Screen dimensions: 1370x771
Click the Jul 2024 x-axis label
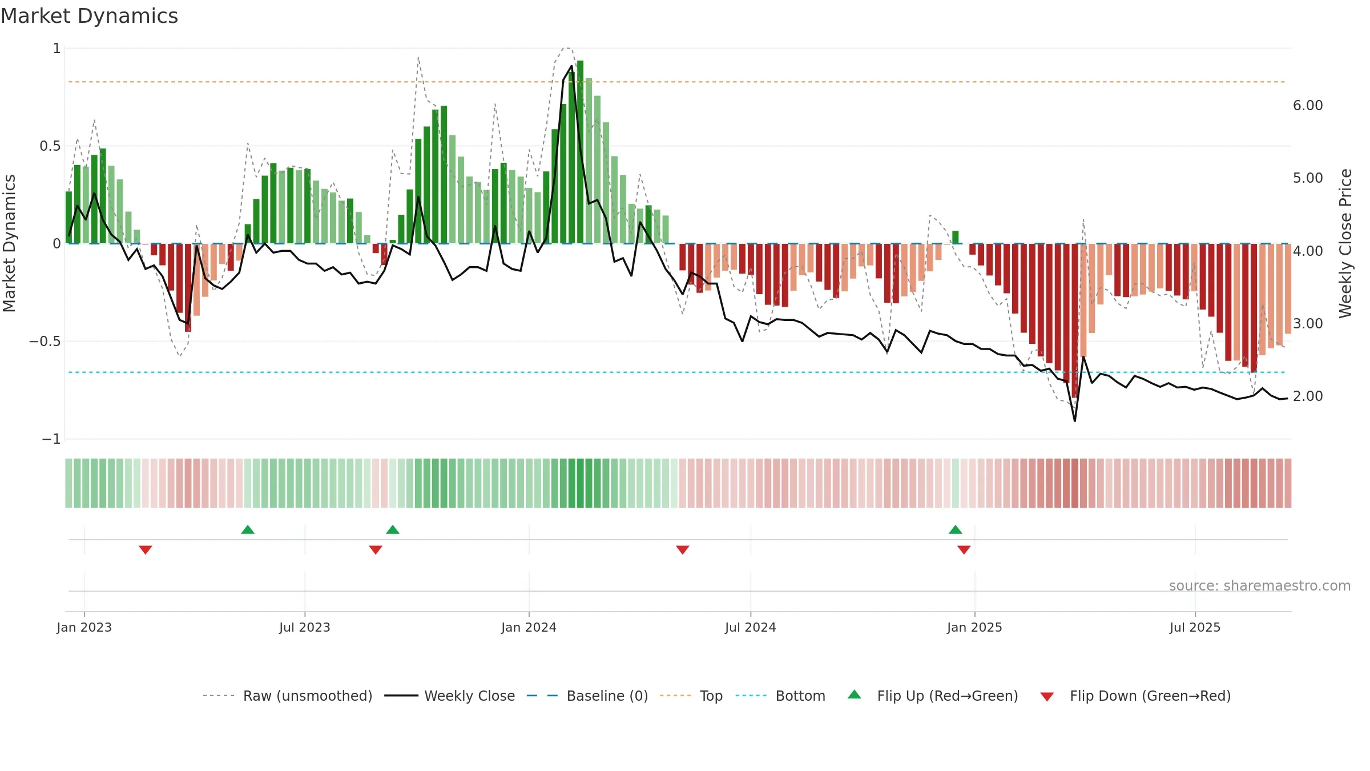751,627
